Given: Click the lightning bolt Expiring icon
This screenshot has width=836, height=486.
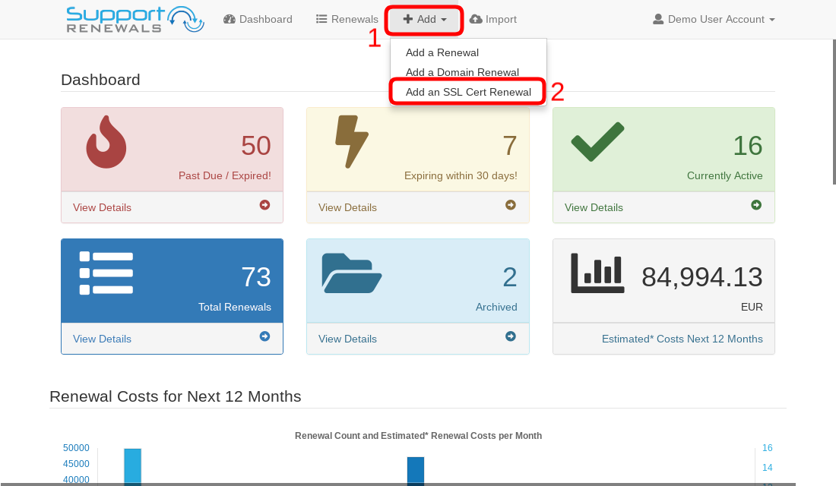Looking at the screenshot, I should point(351,142).
